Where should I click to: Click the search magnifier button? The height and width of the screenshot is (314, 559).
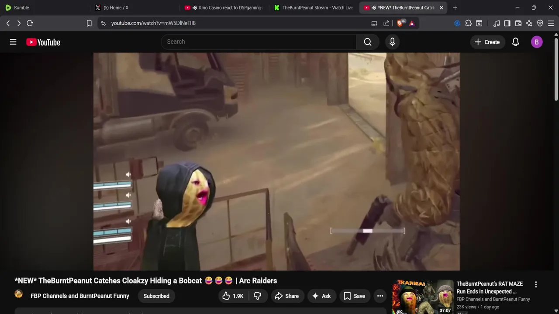point(368,42)
